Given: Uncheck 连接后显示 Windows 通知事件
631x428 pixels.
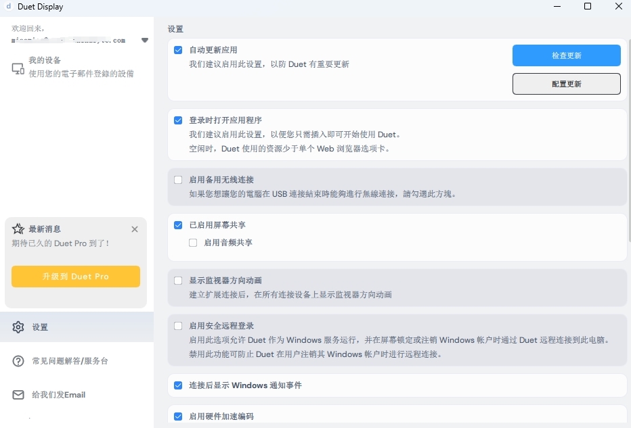Looking at the screenshot, I should [178, 385].
